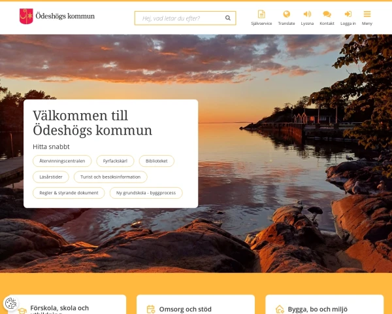Activate the Lyssna speaker icon

coord(307,14)
